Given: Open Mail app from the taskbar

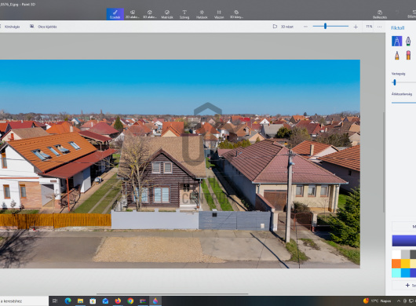Looking at the screenshot, I should pos(105,301).
